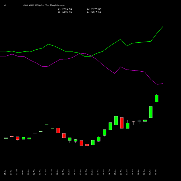181x181 pixels.
Task: Select the large red candle for 26 Nov
Action: (122, 123)
